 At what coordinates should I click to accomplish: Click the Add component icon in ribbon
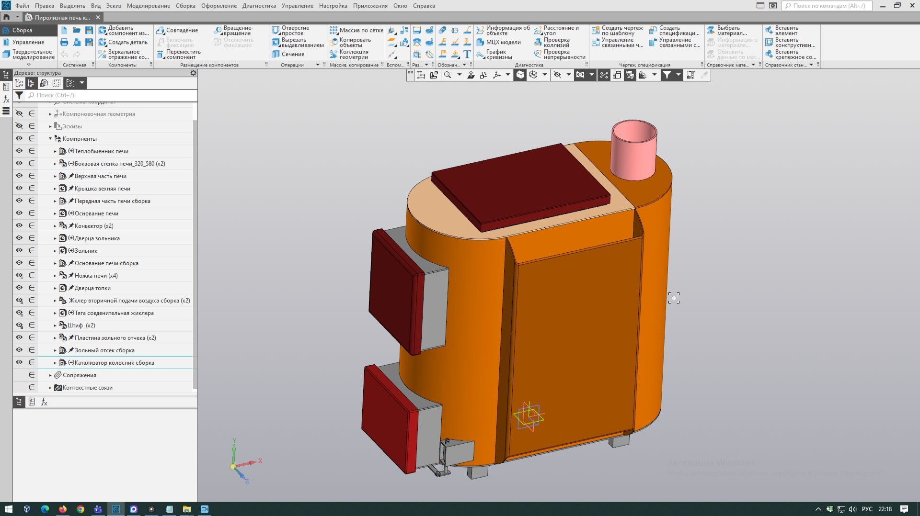click(x=103, y=31)
